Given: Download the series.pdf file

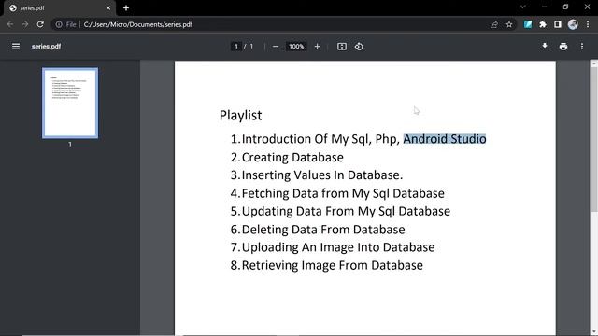Looking at the screenshot, I should (x=545, y=47).
